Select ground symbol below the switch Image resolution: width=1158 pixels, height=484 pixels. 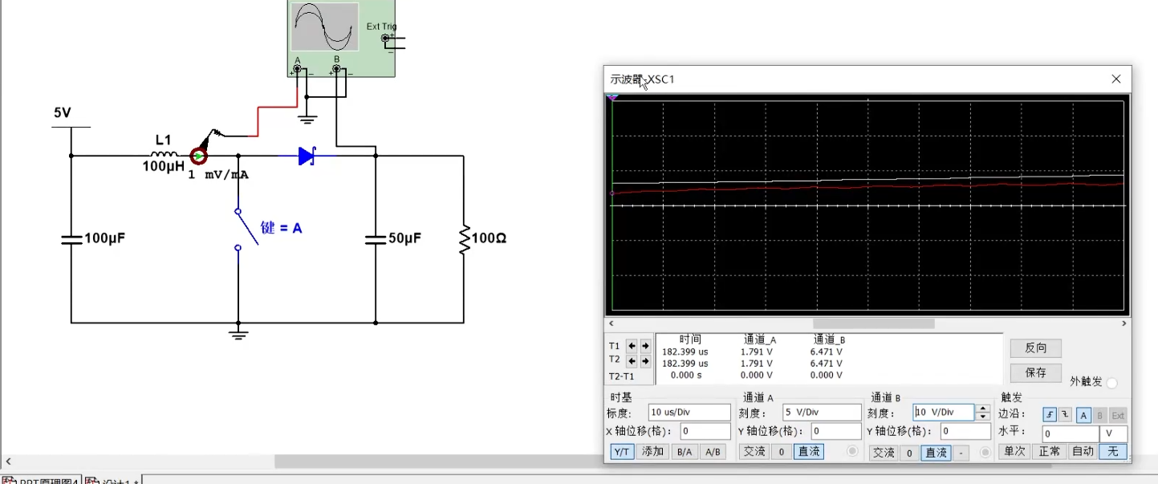tap(238, 333)
